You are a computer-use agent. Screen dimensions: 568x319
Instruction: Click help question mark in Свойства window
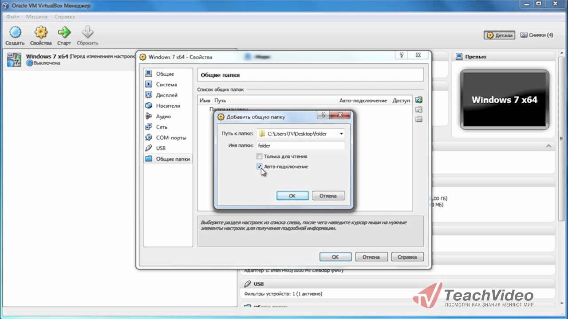(402, 55)
